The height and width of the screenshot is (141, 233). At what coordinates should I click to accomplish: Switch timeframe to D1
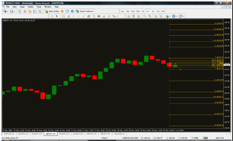(153, 12)
